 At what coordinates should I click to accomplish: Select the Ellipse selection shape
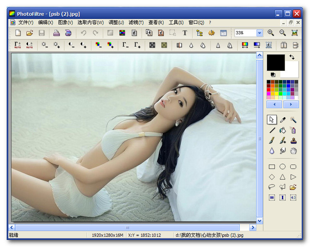283,167
